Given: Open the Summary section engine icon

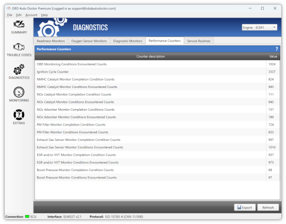Looking at the screenshot, I should (19, 24).
